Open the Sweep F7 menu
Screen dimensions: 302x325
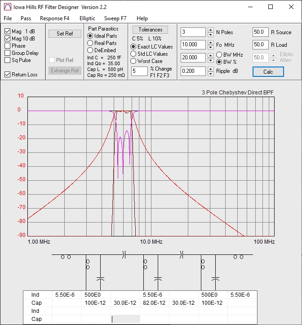115,18
